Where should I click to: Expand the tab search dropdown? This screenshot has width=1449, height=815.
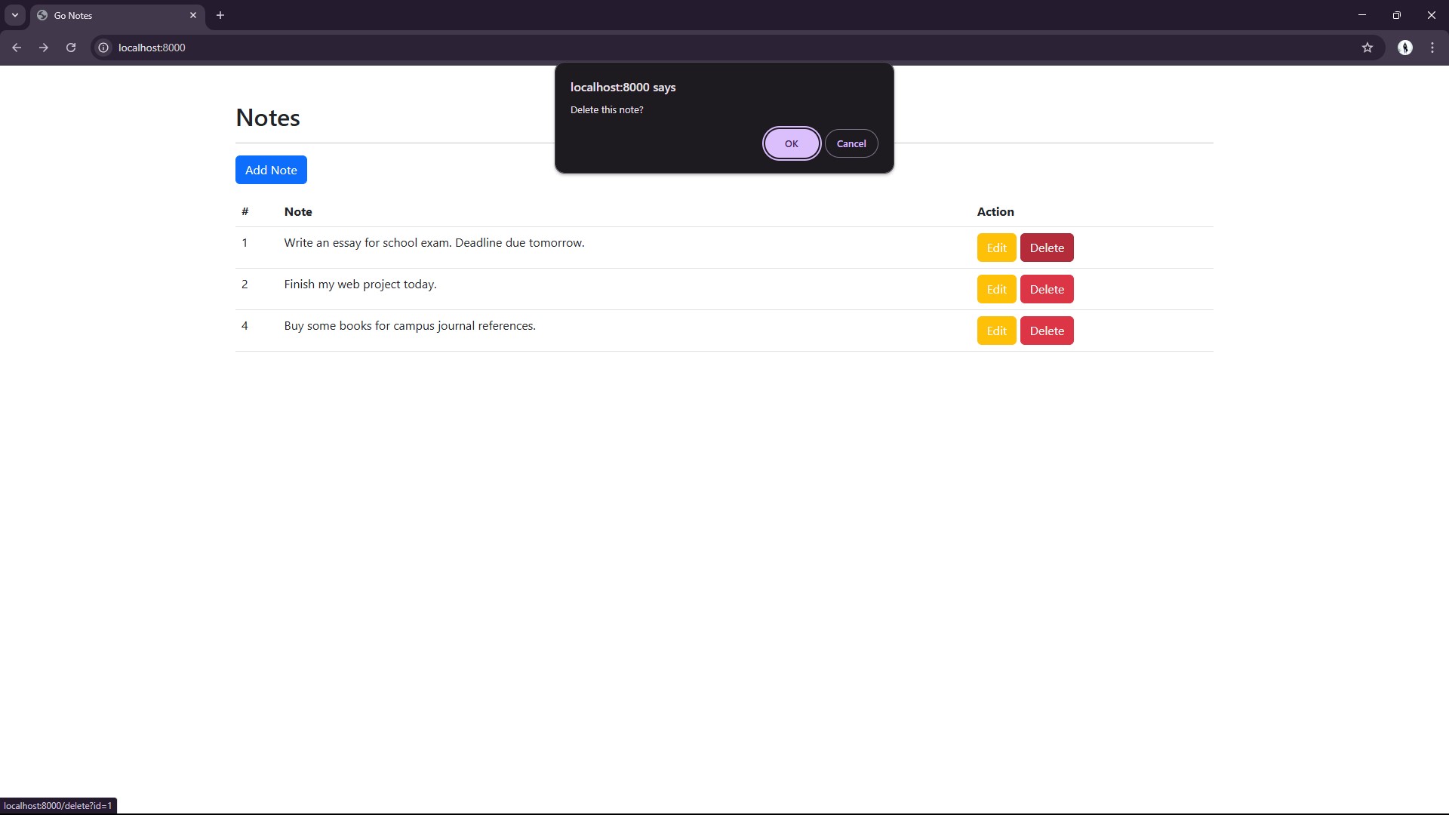pyautogui.click(x=15, y=15)
